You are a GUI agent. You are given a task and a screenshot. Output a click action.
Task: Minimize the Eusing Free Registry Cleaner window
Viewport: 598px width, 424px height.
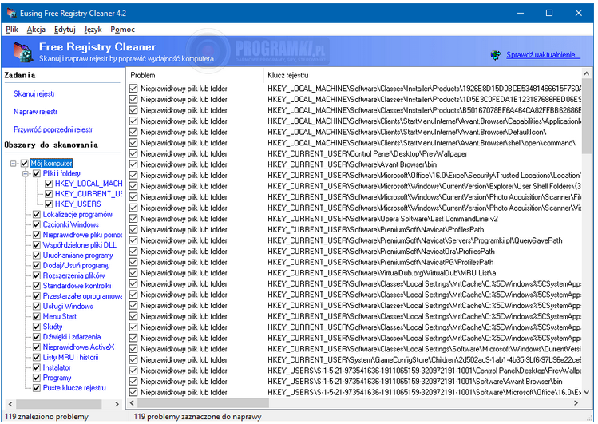[521, 13]
